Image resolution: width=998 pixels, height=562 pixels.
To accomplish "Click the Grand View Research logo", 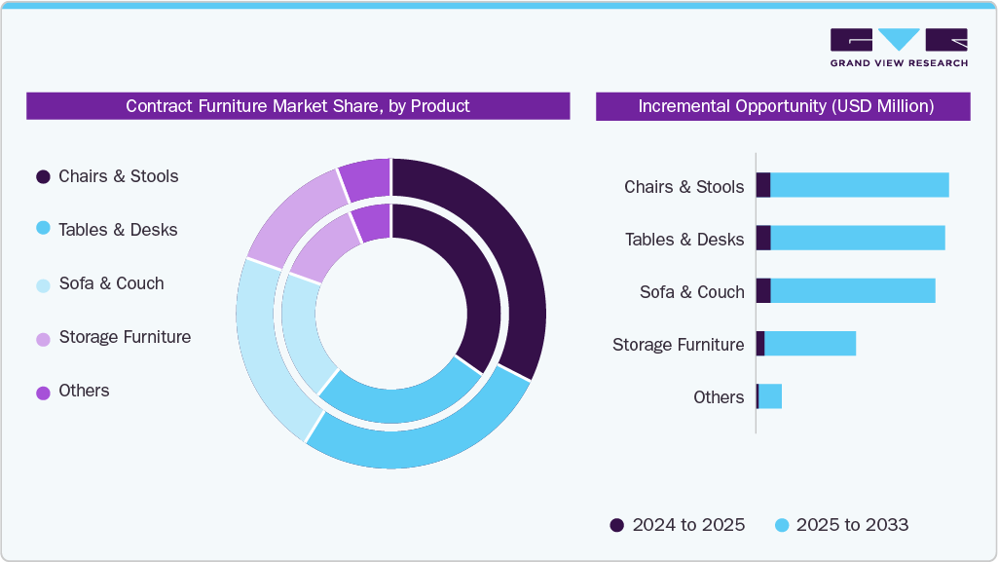I will pos(899,47).
